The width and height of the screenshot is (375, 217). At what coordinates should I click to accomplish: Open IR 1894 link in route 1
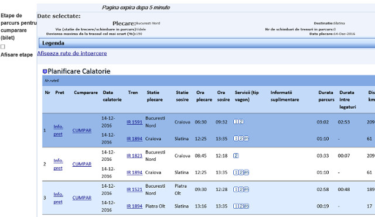click(134, 139)
